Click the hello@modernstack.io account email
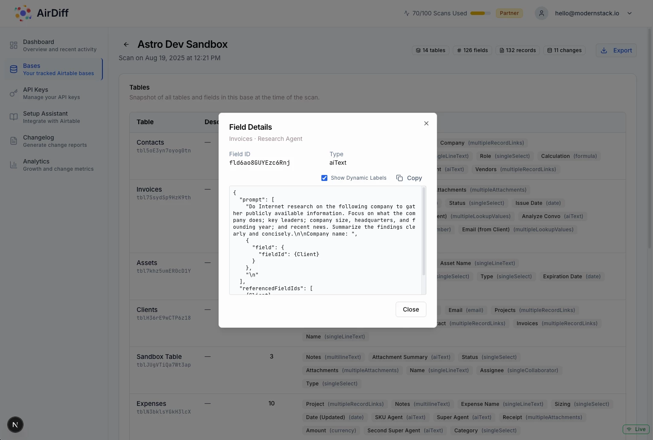Image resolution: width=653 pixels, height=440 pixels. pos(587,13)
